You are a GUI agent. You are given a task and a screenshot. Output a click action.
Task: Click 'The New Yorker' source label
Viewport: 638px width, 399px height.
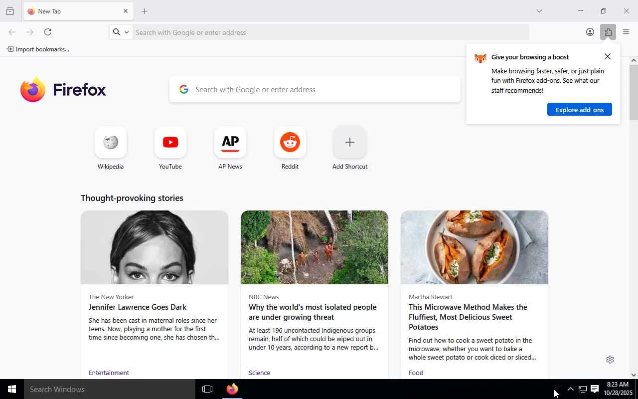(111, 297)
